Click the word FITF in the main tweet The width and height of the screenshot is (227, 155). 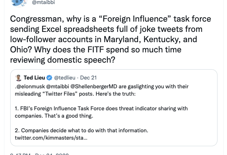[96, 50]
